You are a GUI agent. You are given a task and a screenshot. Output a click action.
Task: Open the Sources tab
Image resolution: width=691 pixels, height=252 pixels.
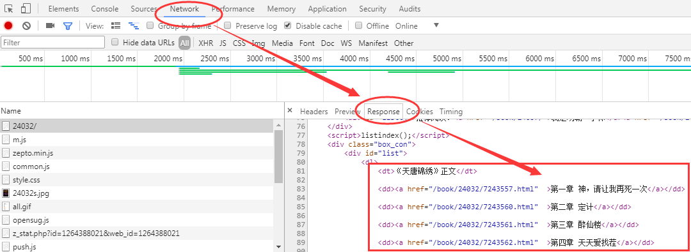[144, 9]
